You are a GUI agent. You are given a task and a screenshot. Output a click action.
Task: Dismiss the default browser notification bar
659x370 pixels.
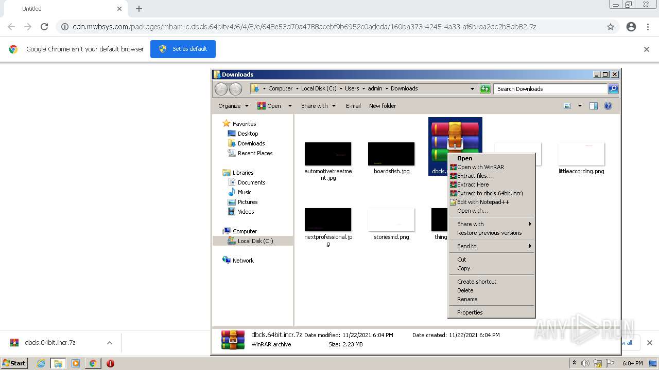[647, 49]
